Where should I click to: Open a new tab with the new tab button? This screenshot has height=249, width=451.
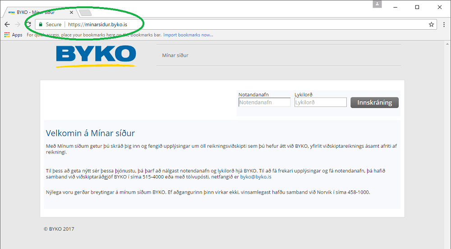(x=85, y=12)
